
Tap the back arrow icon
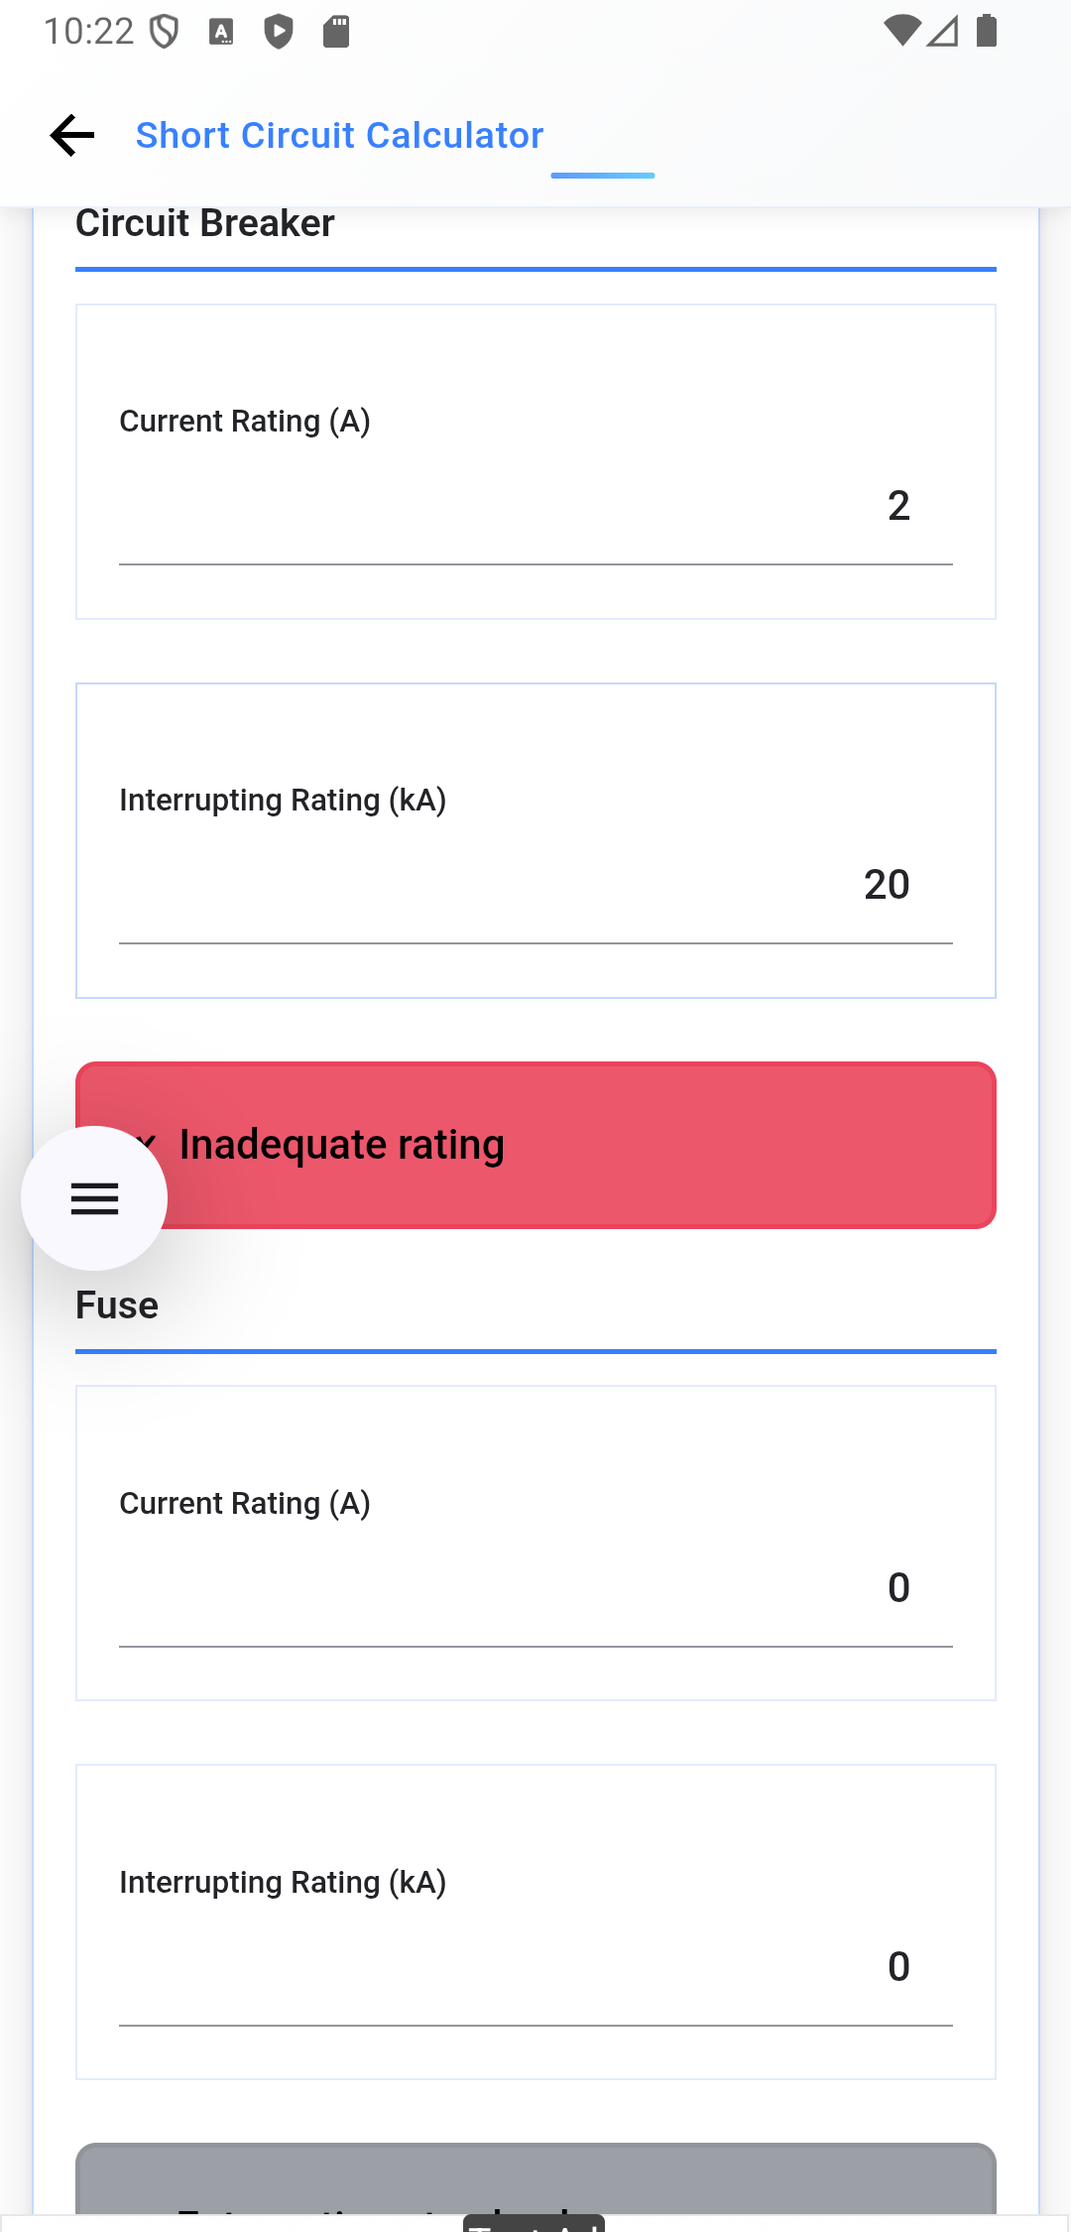[72, 135]
